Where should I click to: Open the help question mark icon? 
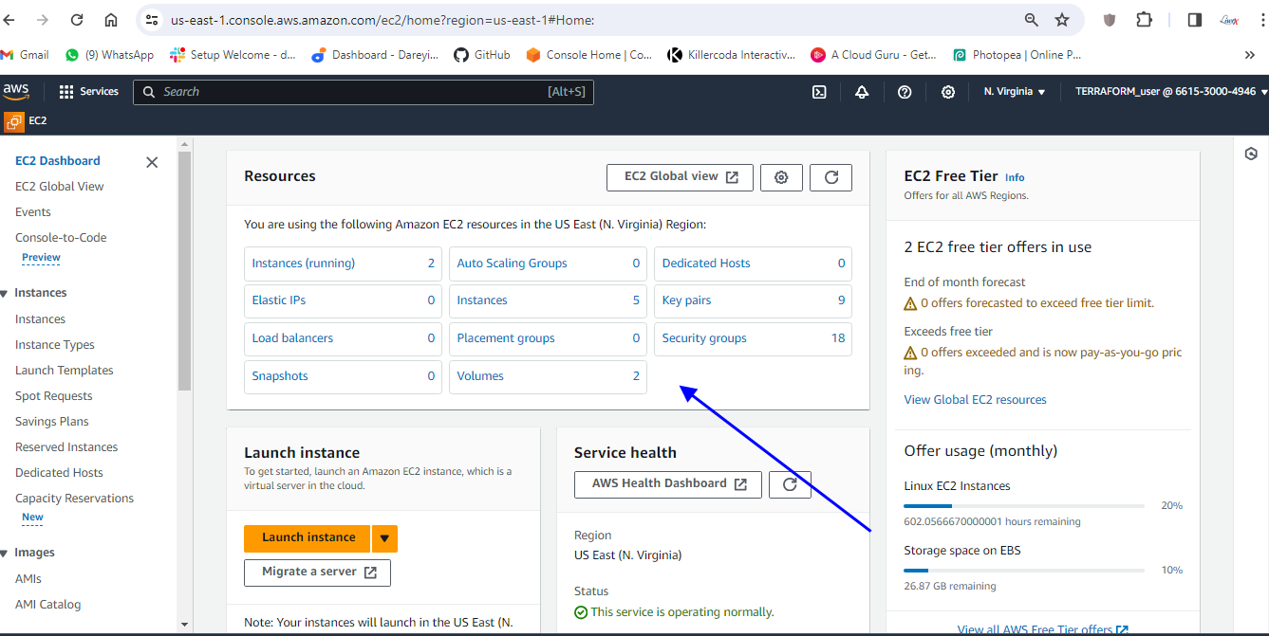coord(905,92)
